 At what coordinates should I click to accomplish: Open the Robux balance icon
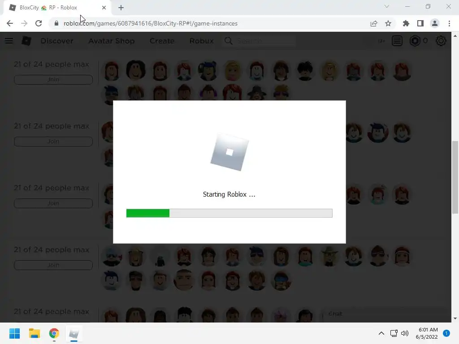[415, 41]
